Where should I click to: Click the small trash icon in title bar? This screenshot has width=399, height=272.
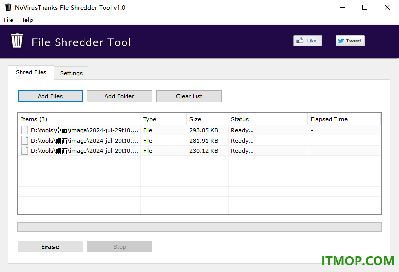point(8,7)
